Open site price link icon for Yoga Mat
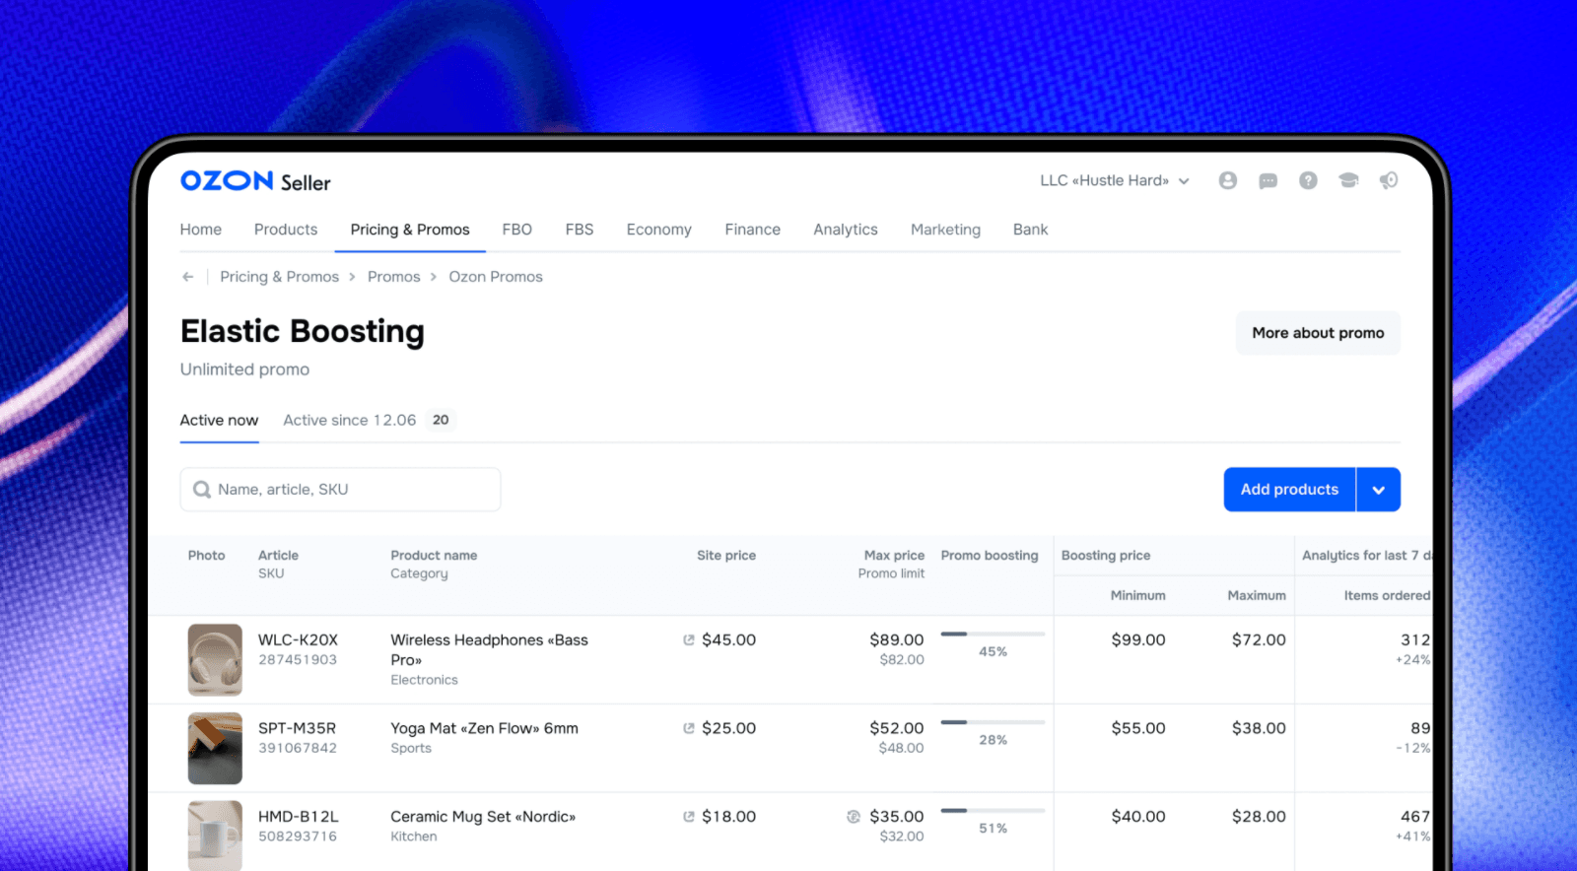1577x871 pixels. point(689,728)
